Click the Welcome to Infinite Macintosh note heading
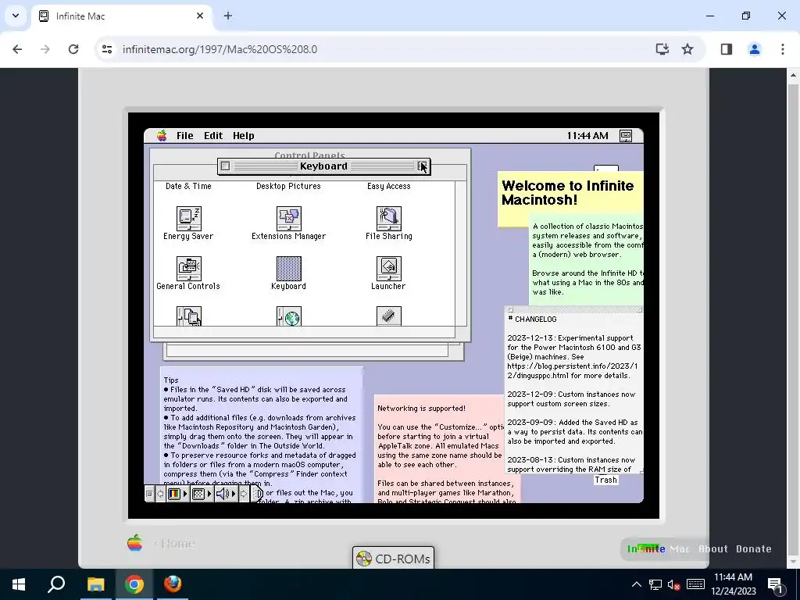Viewport: 800px width, 600px height. click(568, 193)
